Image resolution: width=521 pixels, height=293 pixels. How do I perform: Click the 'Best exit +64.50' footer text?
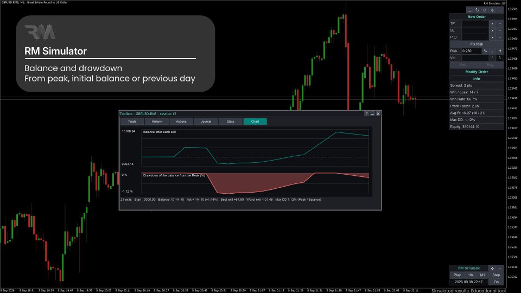click(232, 200)
